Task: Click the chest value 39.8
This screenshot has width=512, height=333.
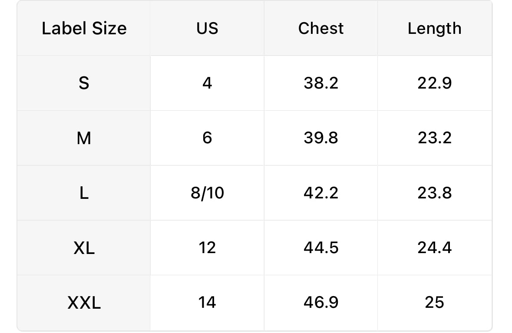Action: pos(320,138)
